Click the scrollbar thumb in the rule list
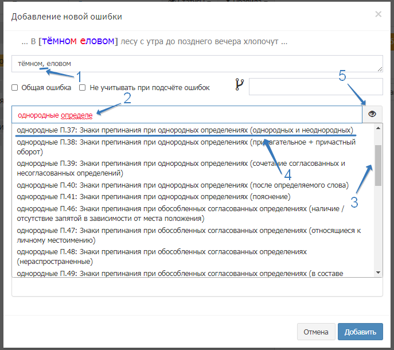This screenshot has width=394, height=350. tap(378, 165)
